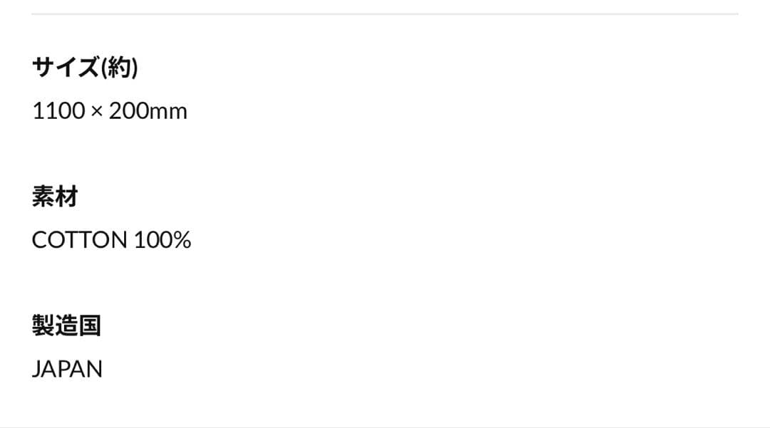Click the 200mm portion of the size
770x428 pixels.
pos(148,111)
